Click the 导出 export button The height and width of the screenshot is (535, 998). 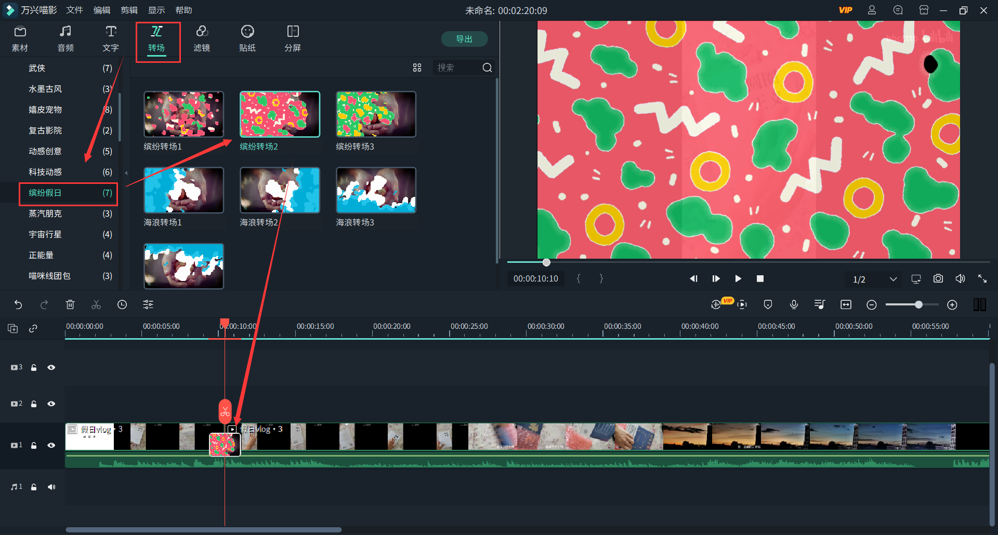click(464, 39)
